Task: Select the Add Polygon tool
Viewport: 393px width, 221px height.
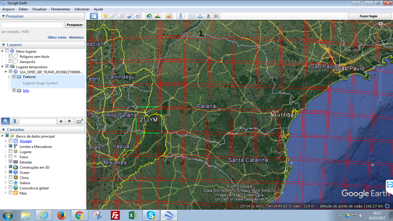Action: click(x=114, y=16)
